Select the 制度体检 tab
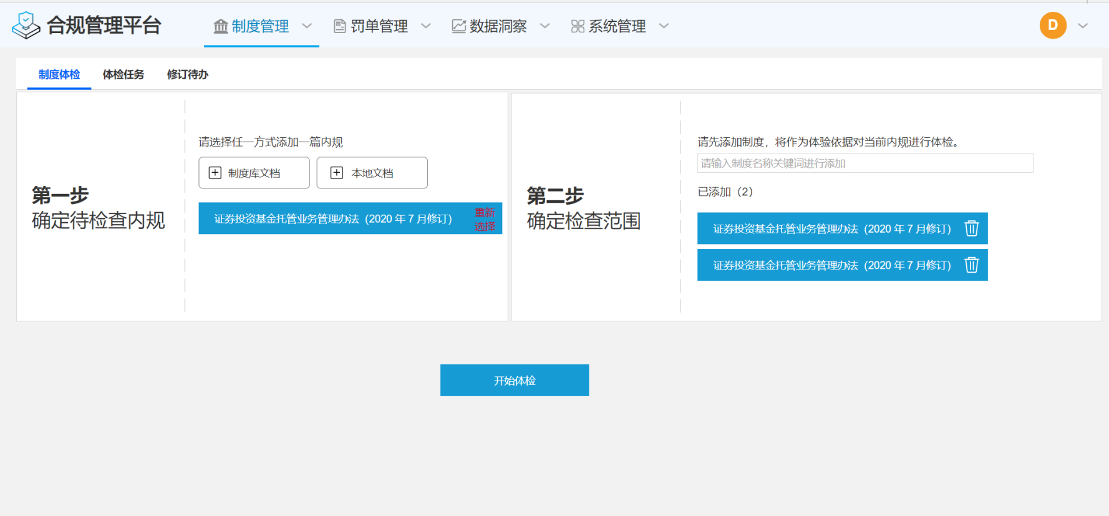Image resolution: width=1109 pixels, height=516 pixels. pyautogui.click(x=59, y=75)
